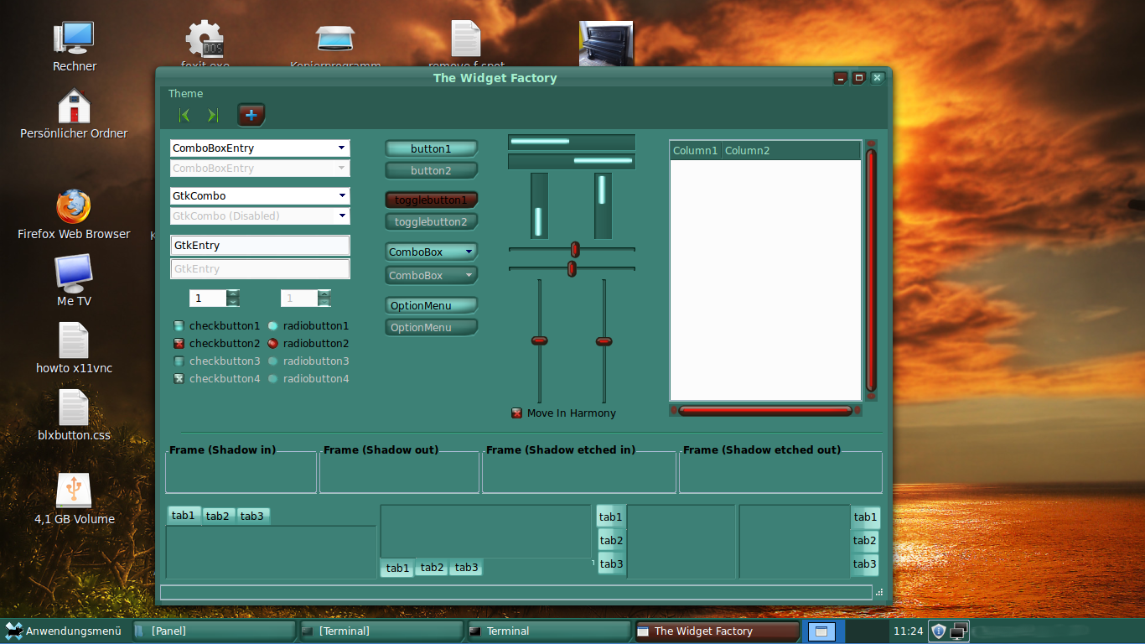Select the howto x11vnc file icon
1145x644 pixels.
tap(74, 340)
